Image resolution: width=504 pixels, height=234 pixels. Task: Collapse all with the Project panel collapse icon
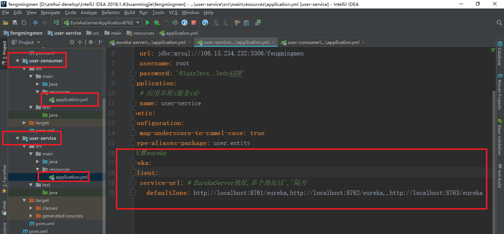(80, 42)
